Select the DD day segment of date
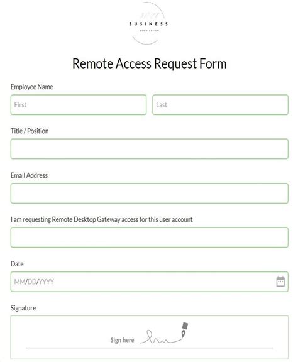298x362 pixels. pos(32,282)
